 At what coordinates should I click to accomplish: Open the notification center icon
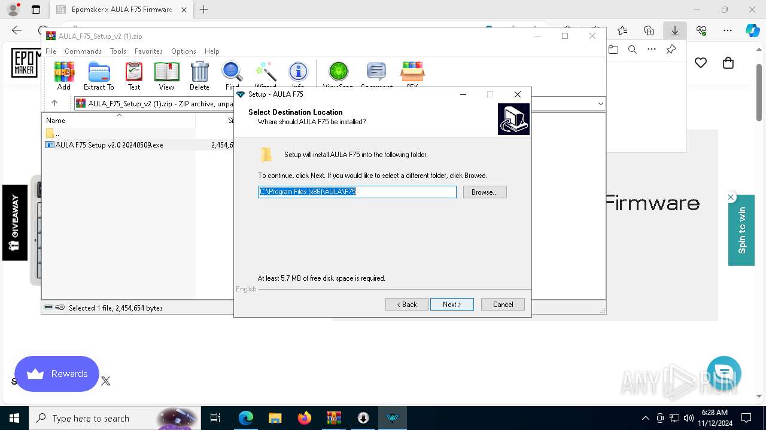pyautogui.click(x=746, y=418)
